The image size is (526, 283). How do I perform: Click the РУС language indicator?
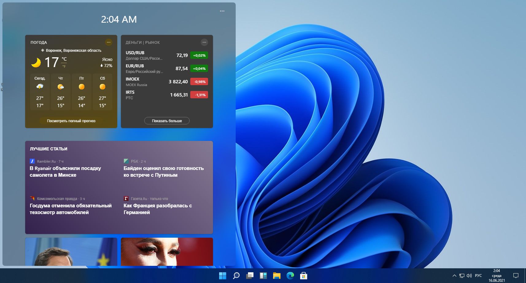478,276
